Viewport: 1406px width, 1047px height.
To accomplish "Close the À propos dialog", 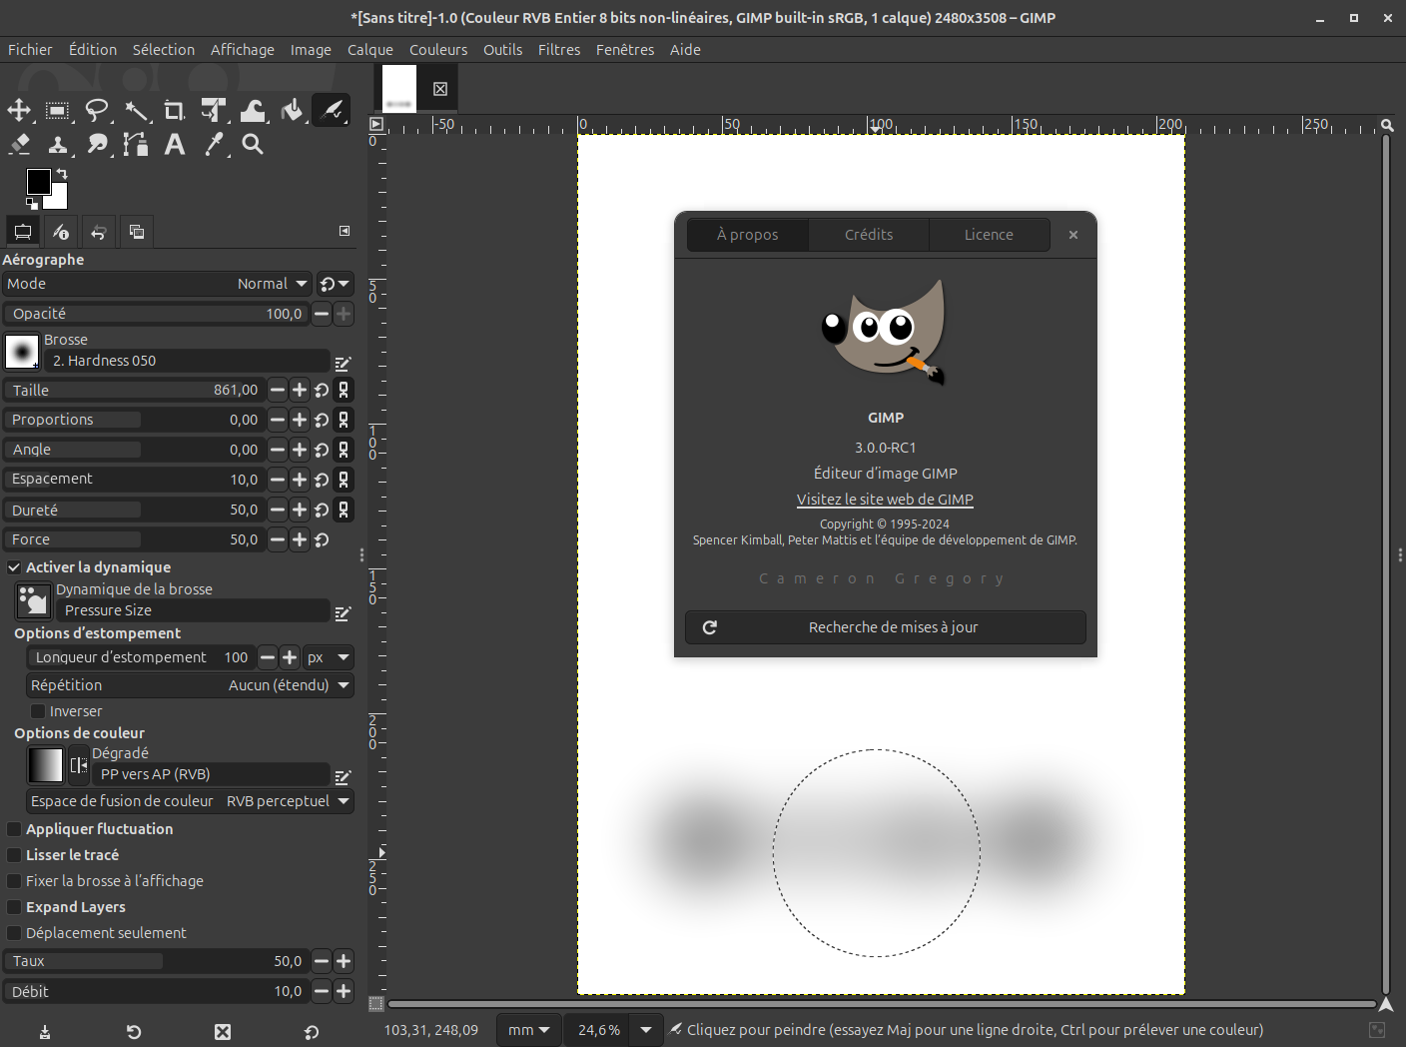I will coord(1073,235).
